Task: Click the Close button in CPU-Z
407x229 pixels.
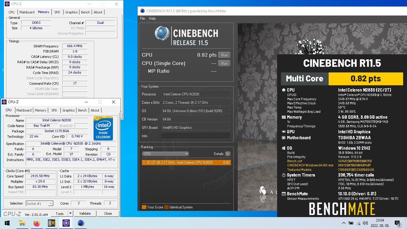Action: coord(108,213)
